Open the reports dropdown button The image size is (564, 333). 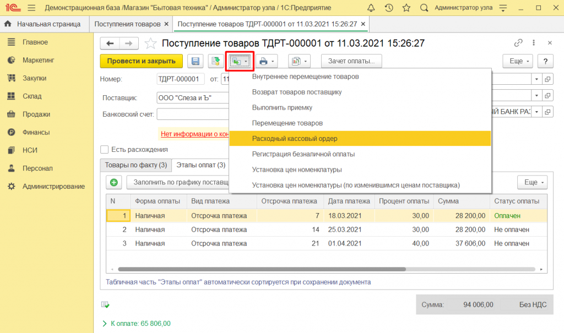click(300, 61)
